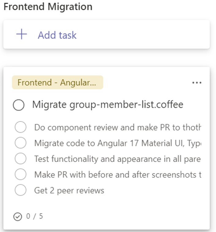Select the Frontend Migration bucket title

[48, 7]
